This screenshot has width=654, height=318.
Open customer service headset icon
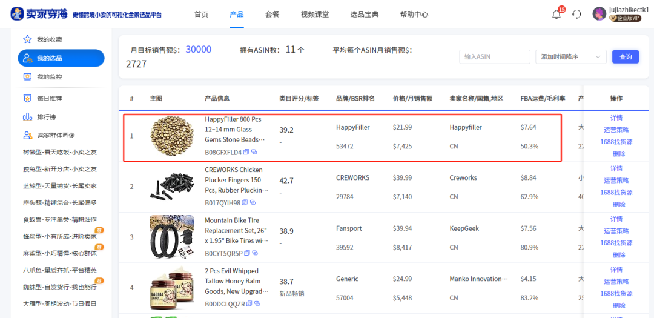577,14
